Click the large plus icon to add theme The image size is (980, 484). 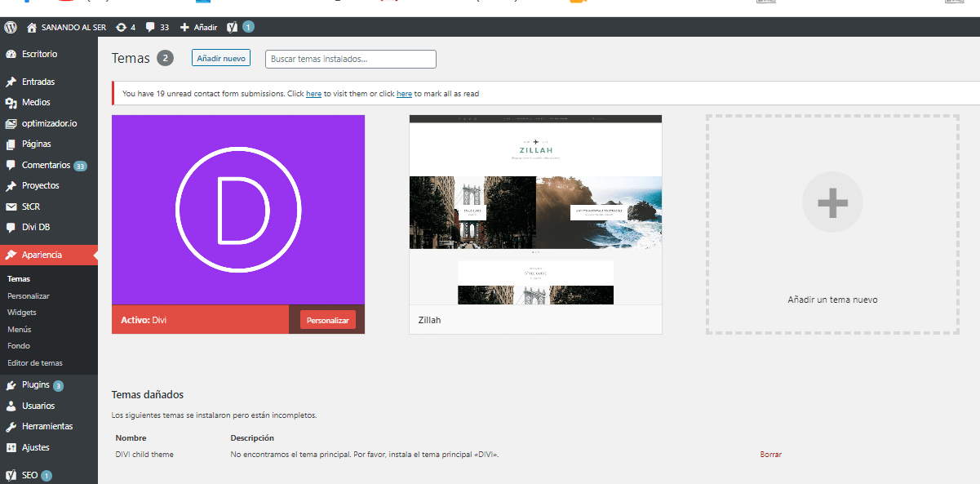coord(832,202)
